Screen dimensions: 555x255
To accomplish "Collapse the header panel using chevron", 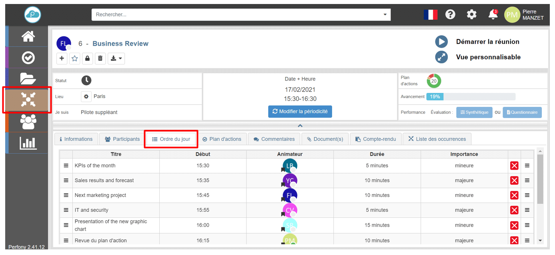I will point(300,126).
